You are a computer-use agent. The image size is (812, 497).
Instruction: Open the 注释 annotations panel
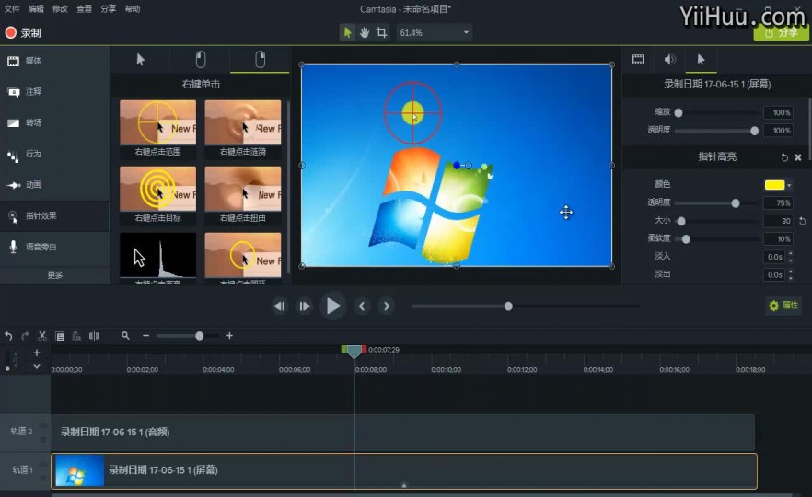coord(55,92)
